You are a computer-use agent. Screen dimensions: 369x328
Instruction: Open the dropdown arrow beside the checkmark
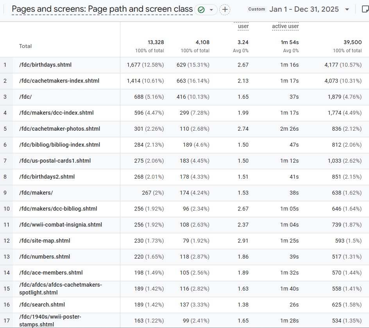pyautogui.click(x=211, y=10)
